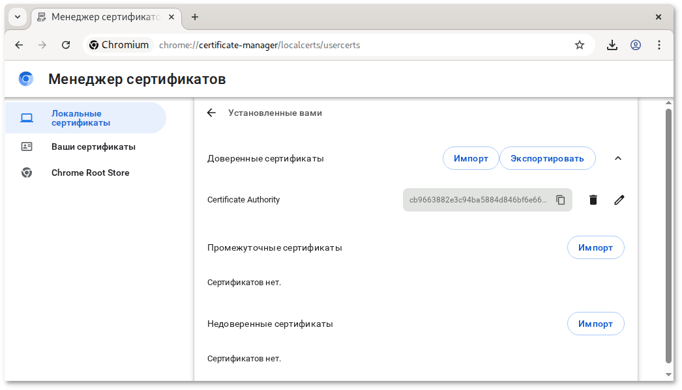Click the Экспортировать button
Image resolution: width=682 pixels, height=390 pixels.
(x=547, y=158)
